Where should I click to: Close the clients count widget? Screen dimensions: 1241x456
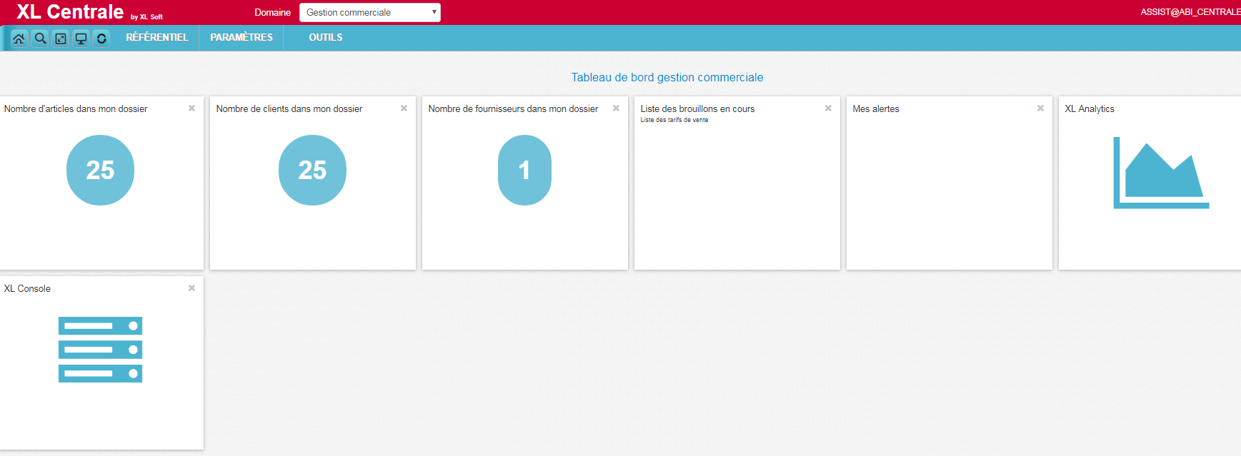click(404, 108)
